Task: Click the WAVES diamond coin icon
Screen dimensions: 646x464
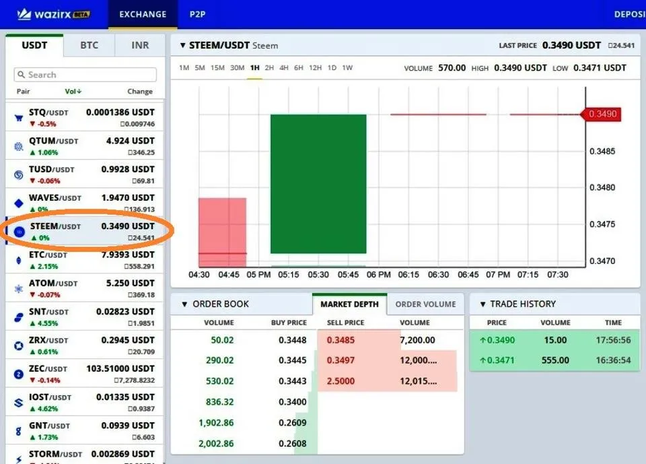Action: [19, 203]
